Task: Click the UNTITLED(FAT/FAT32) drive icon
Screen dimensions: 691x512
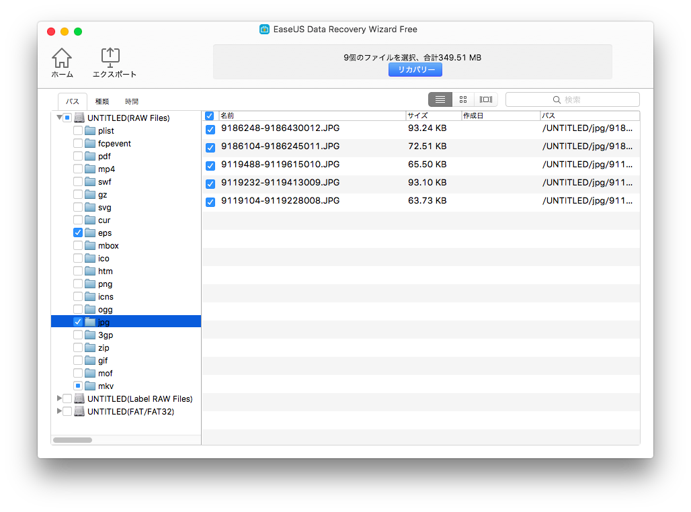Action: [x=79, y=411]
